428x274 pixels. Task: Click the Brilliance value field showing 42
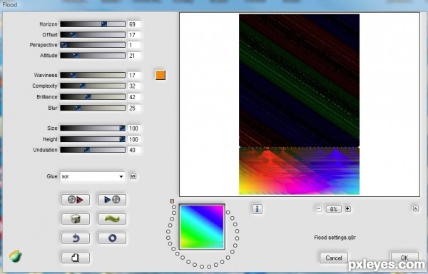coord(134,97)
